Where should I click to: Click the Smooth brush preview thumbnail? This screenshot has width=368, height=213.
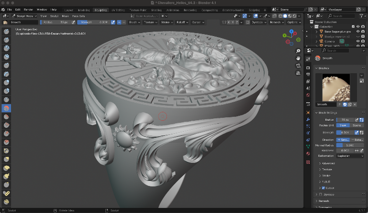336,87
